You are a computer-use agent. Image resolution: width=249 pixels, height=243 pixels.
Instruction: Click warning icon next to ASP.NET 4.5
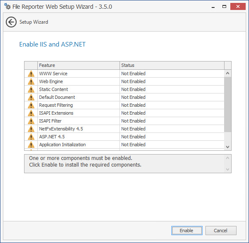point(31,137)
